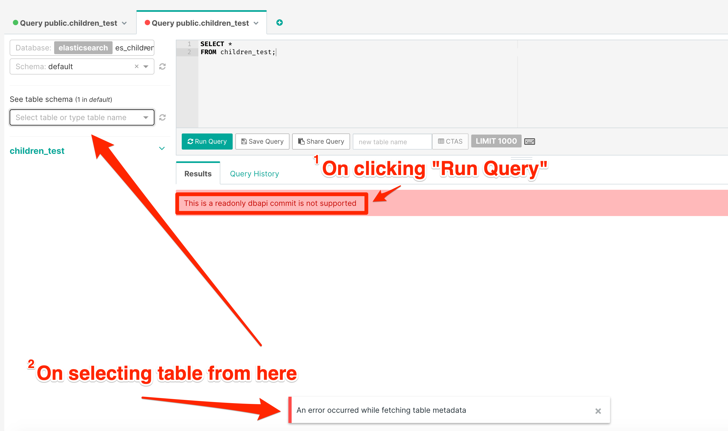Click the green status dot on first query tab
728x431 pixels.
[15, 23]
